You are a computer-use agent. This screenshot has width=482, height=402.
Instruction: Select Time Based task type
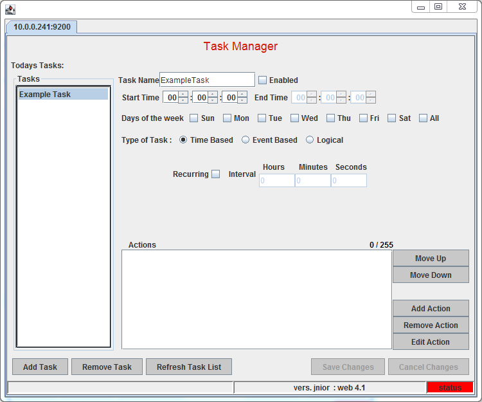[x=183, y=140]
